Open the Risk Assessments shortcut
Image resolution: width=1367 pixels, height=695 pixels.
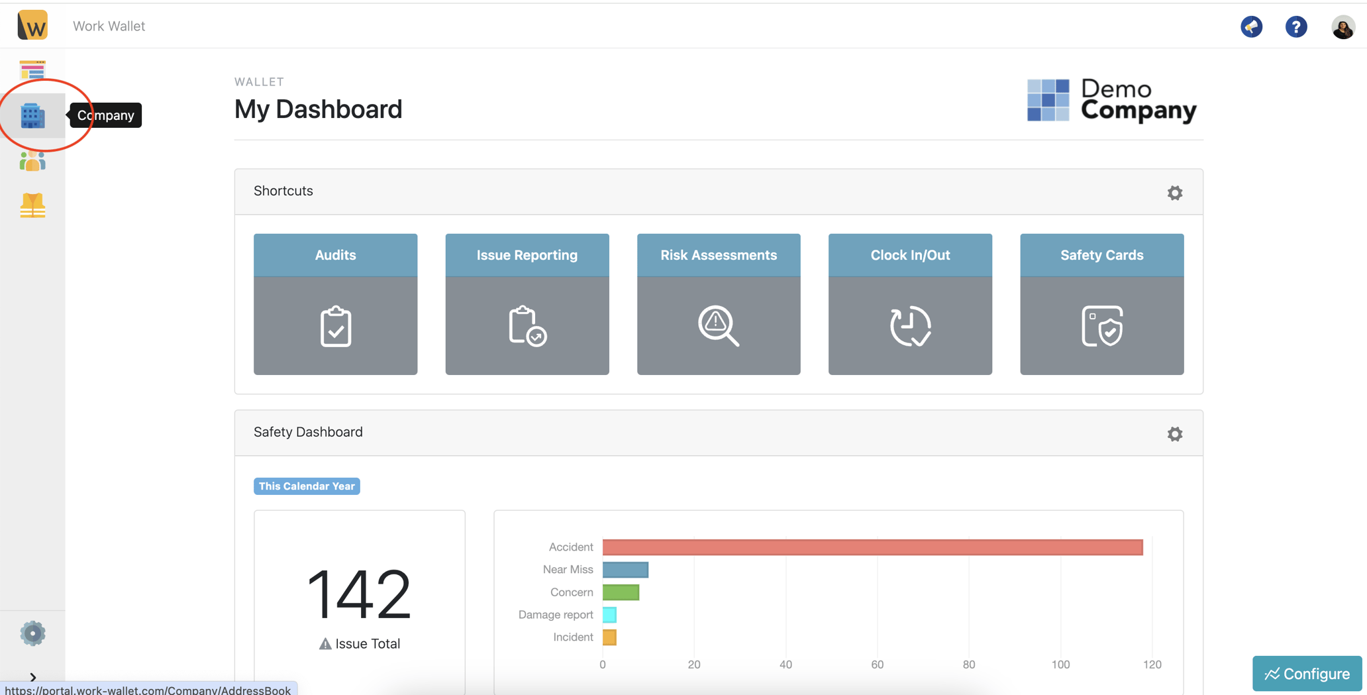point(719,304)
